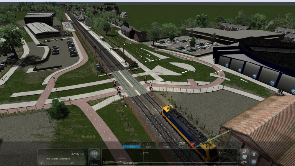This screenshot has width=295, height=166.
Task: Click the No Current Destination text
Action: pos(58,159)
